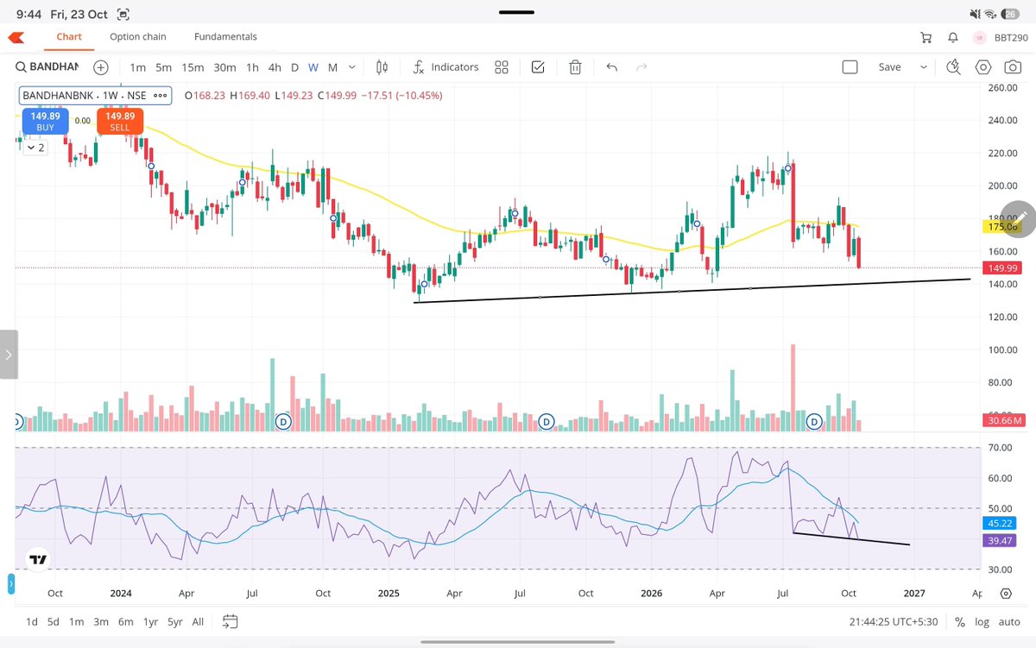Open the candlestick chart style selector
Screen dimensions: 1036x648
382,67
